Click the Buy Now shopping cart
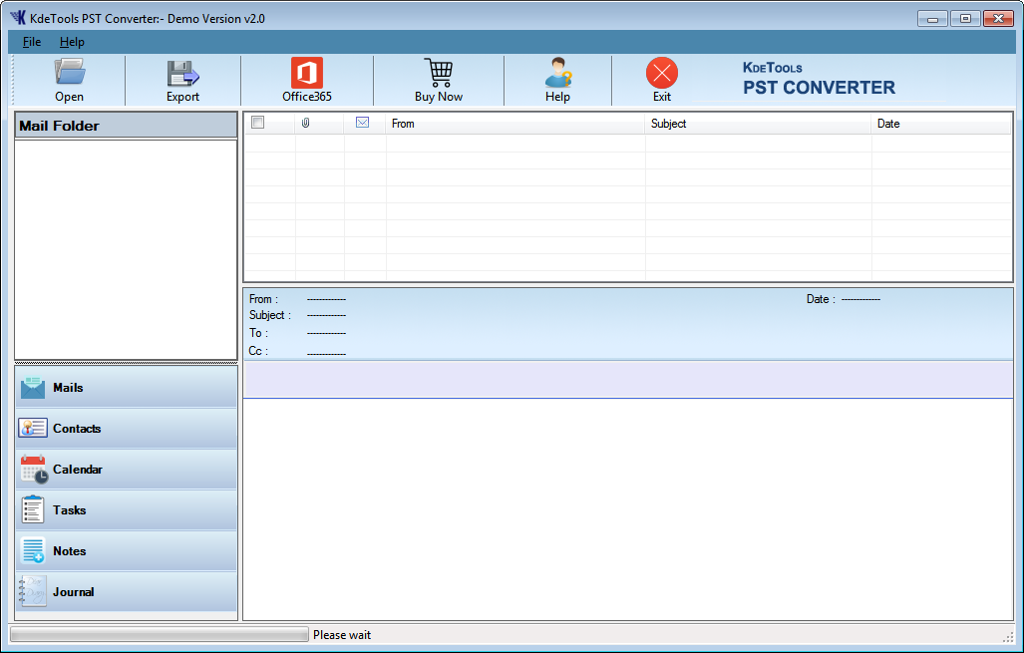 pyautogui.click(x=439, y=73)
